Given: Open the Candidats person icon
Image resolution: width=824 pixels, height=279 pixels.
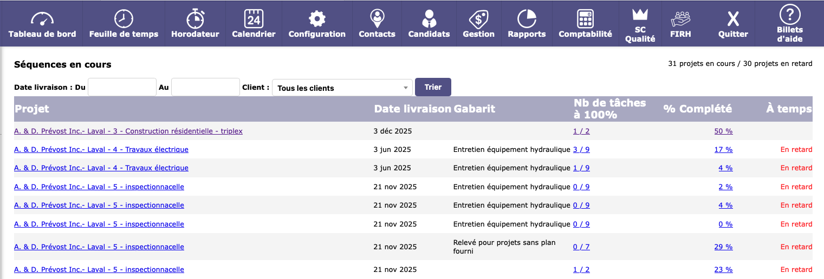Looking at the screenshot, I should pos(429,19).
